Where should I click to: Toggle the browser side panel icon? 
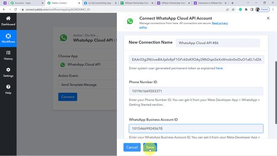coord(252,10)
